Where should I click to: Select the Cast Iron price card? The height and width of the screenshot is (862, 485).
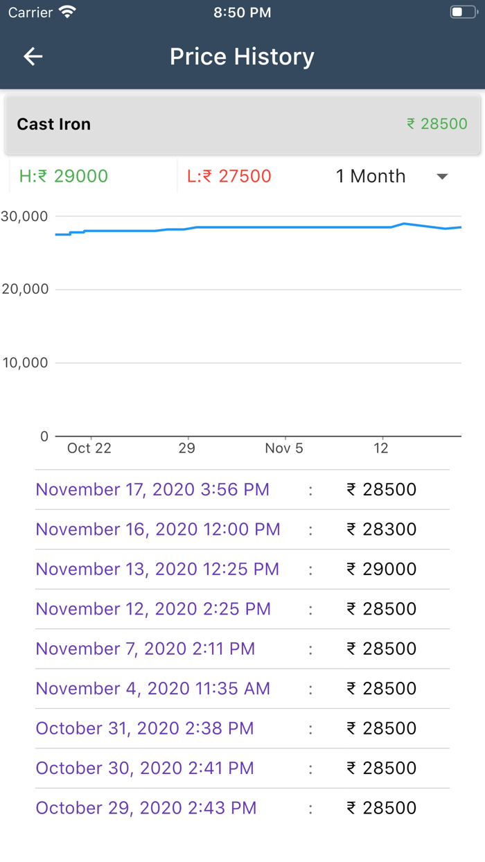tap(242, 125)
